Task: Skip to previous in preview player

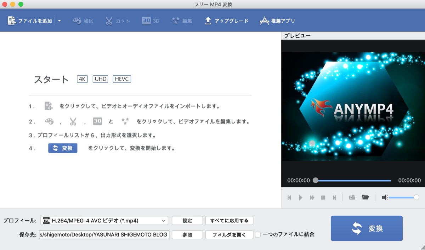Action: pos(289,198)
